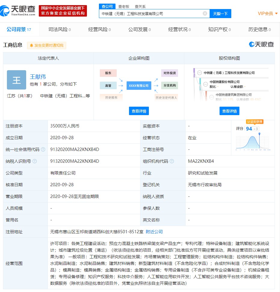Select 2020-09-28至无固定期限 business term
280x292 pixels.
(x=75, y=196)
